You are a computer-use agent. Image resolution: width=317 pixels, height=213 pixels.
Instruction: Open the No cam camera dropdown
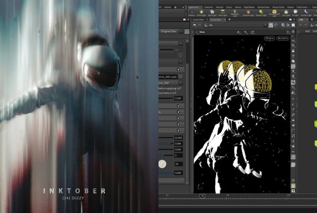coord(283,38)
